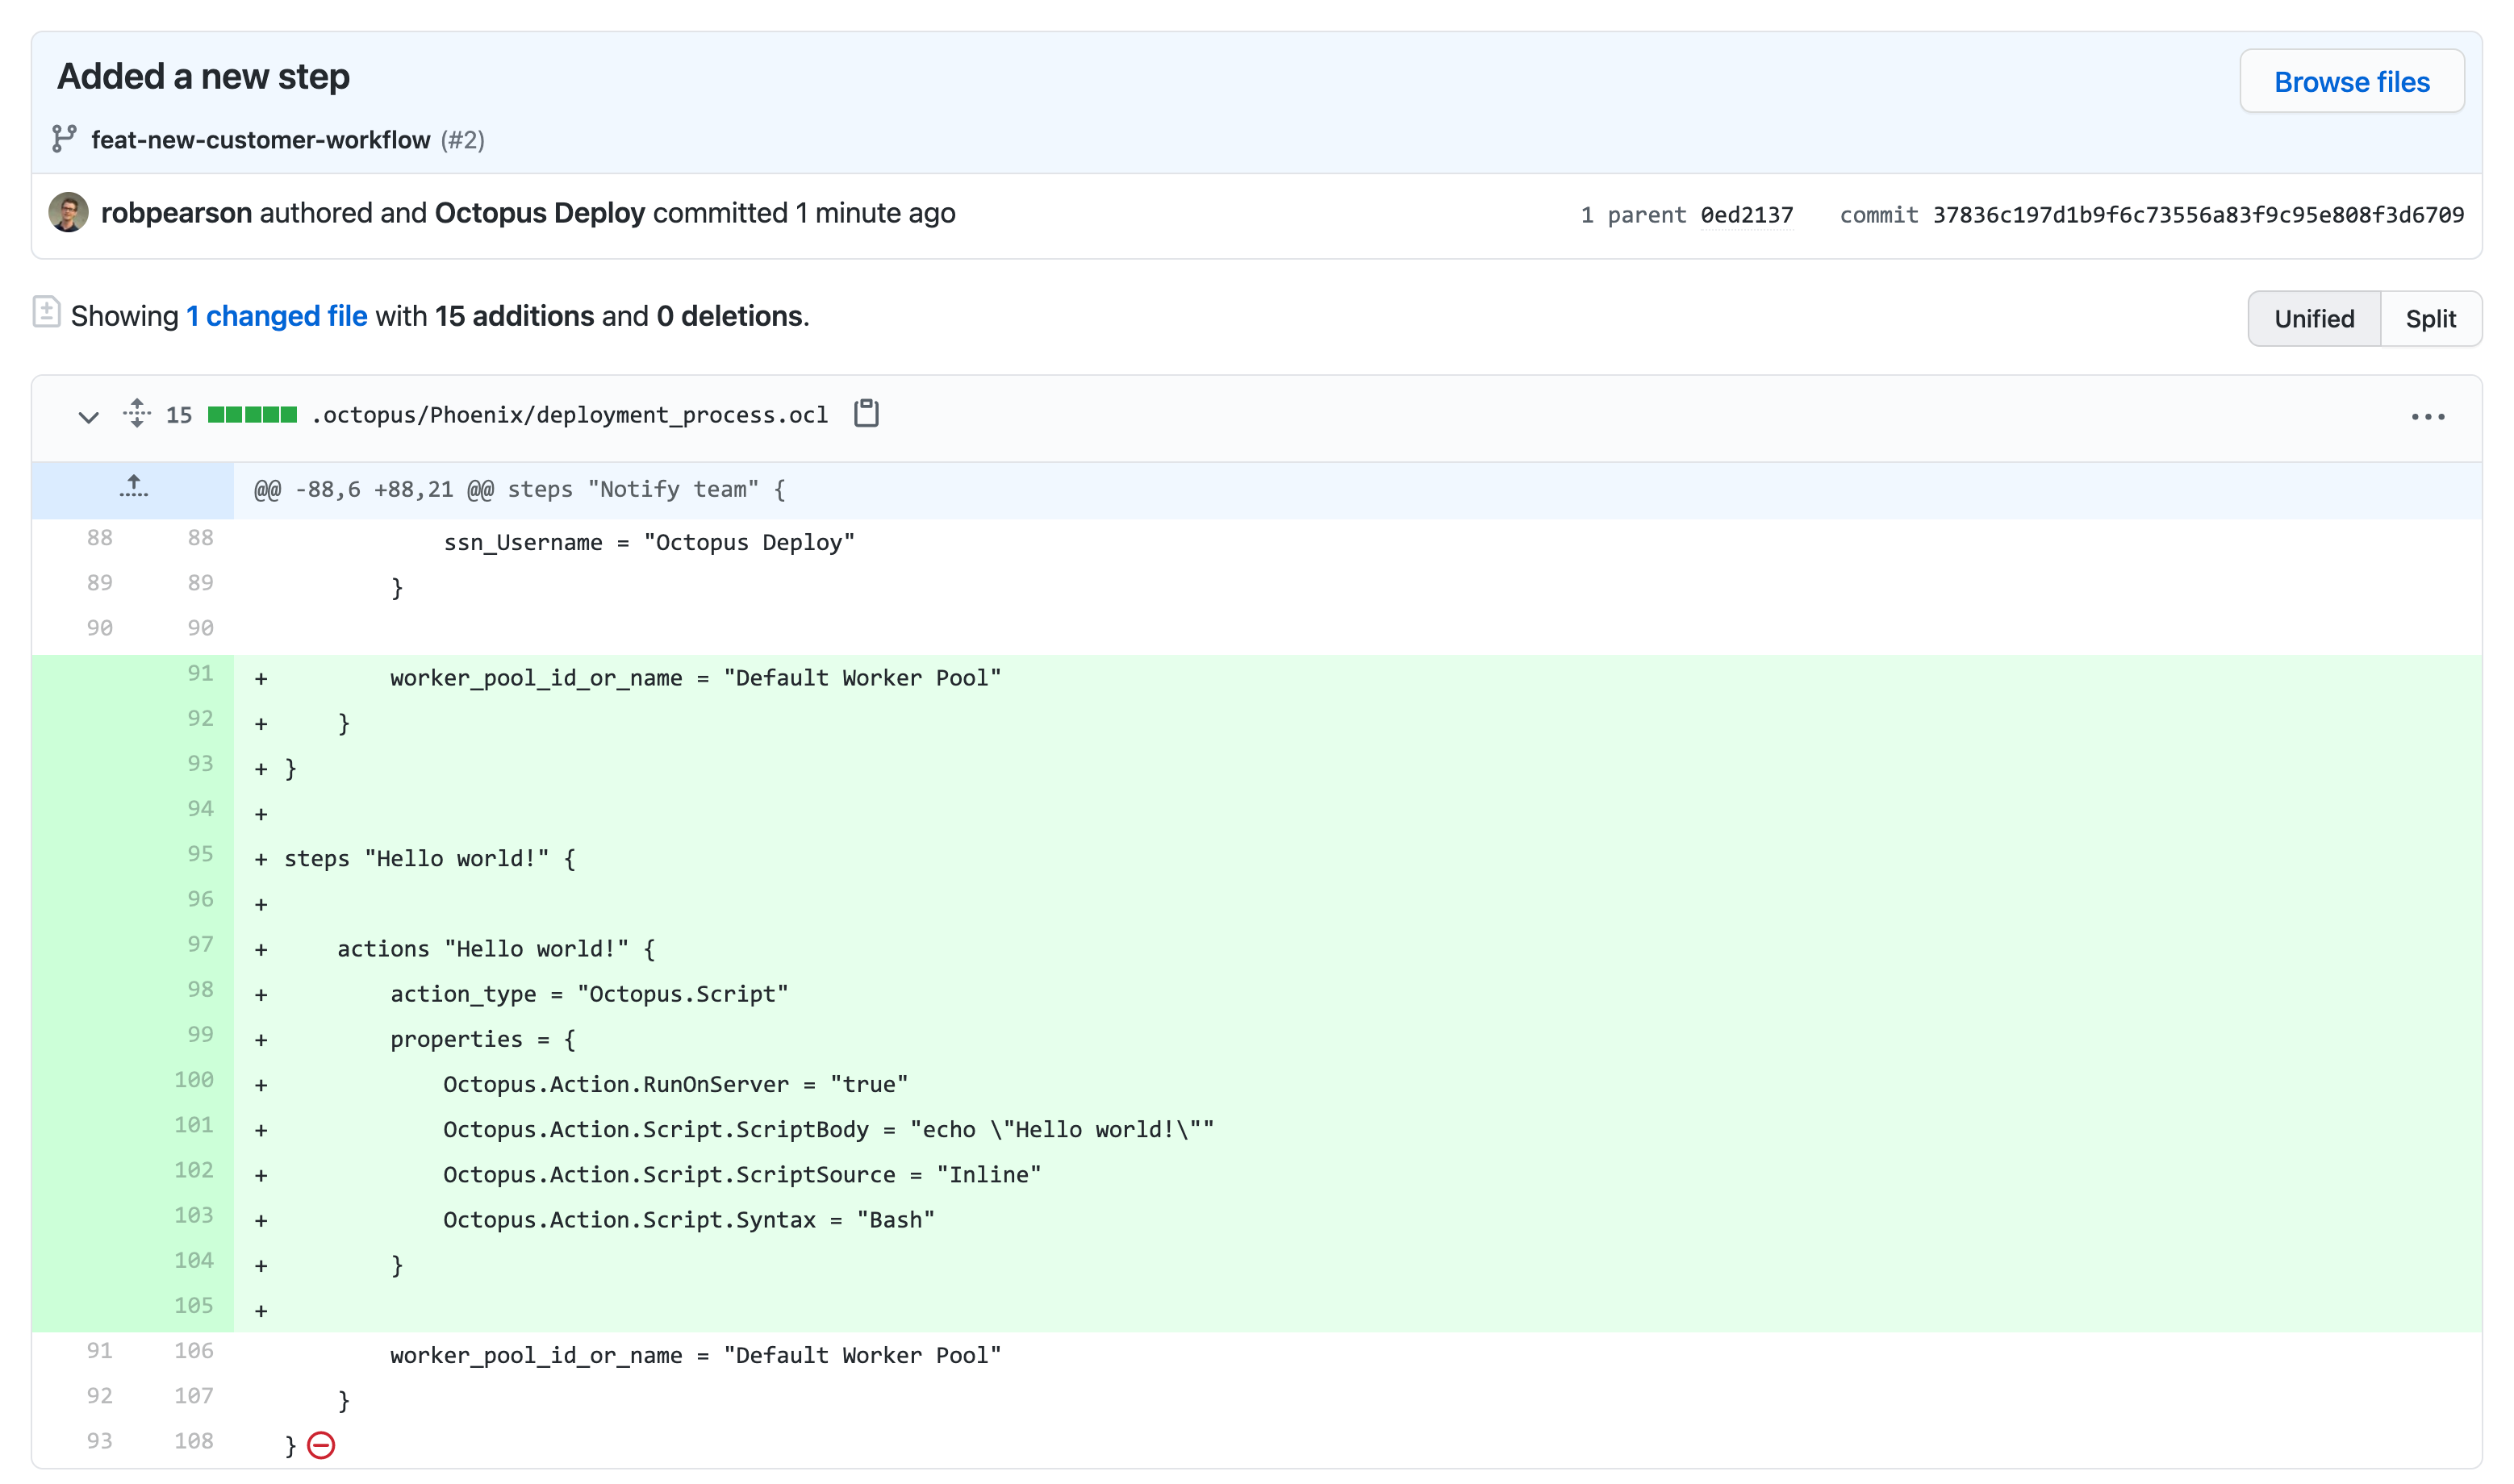The image size is (2514, 1484).
Task: Click the branch icon beside feat-new-customer-workflow
Action: point(63,139)
